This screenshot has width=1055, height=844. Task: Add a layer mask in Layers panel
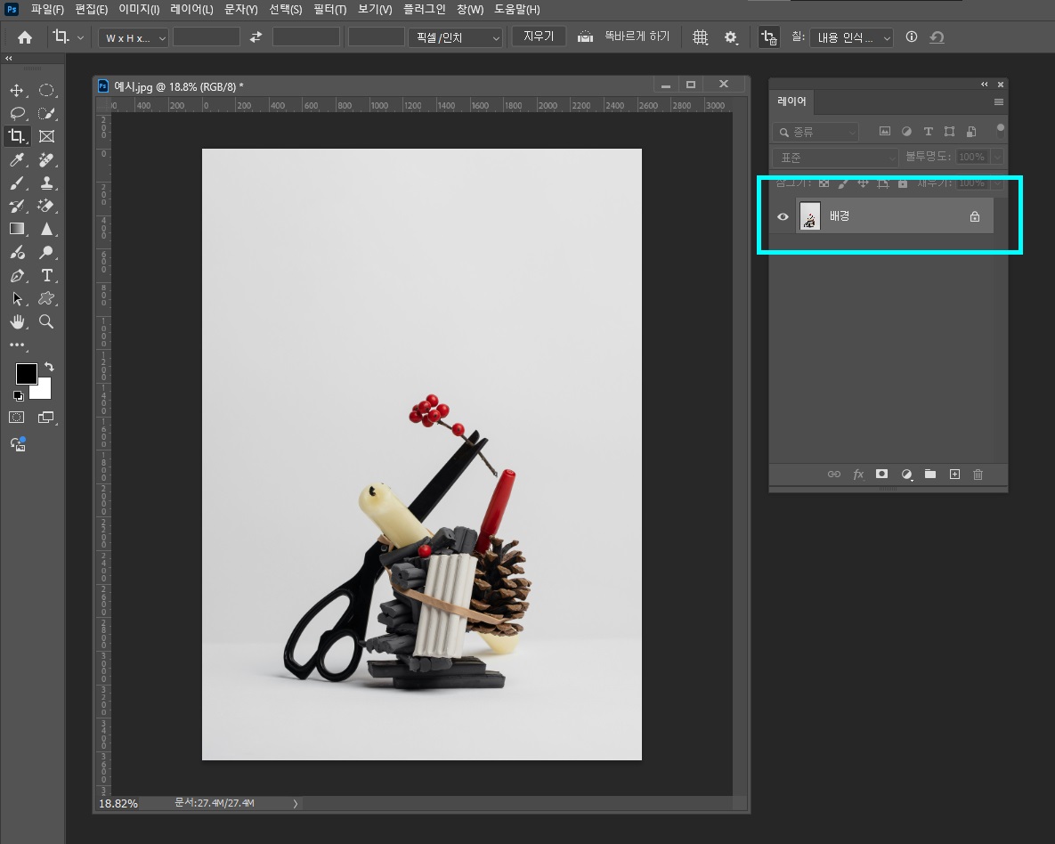tap(881, 474)
